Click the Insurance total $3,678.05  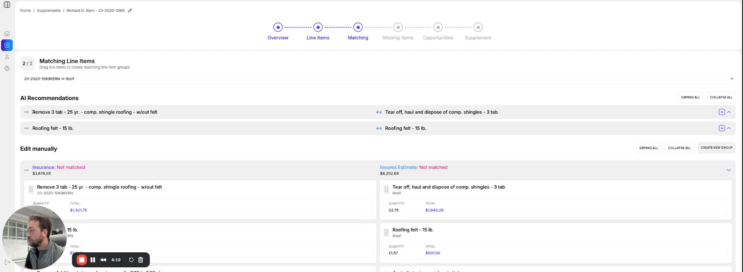tap(41, 173)
